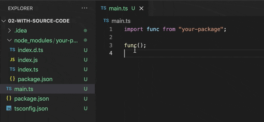Click the TypeScript icon beside index.d.ts
This screenshot has width=264, height=122.
point(13,50)
